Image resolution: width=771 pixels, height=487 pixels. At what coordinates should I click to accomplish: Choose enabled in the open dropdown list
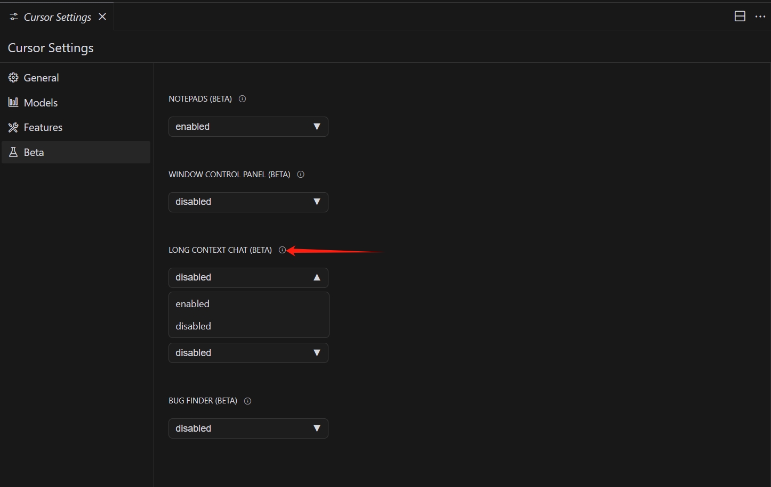(x=248, y=304)
